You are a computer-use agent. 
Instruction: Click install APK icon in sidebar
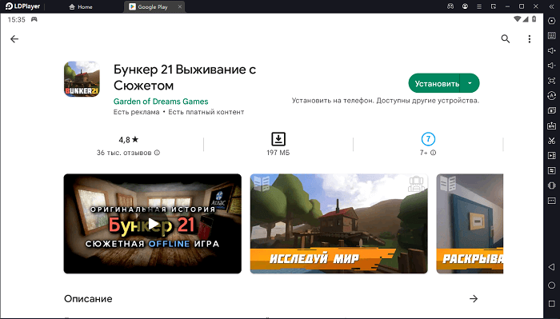551,126
